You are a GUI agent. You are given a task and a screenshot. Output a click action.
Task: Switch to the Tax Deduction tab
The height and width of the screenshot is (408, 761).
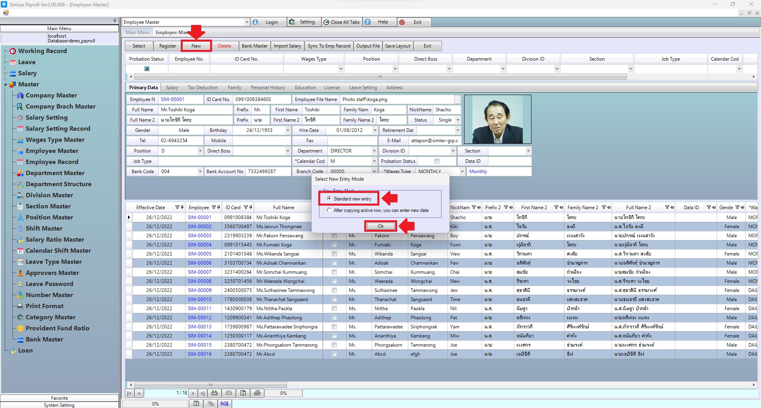pyautogui.click(x=203, y=88)
